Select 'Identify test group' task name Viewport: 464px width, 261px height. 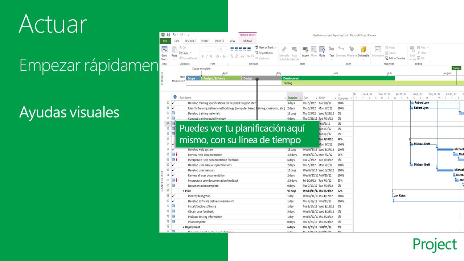coord(199,196)
